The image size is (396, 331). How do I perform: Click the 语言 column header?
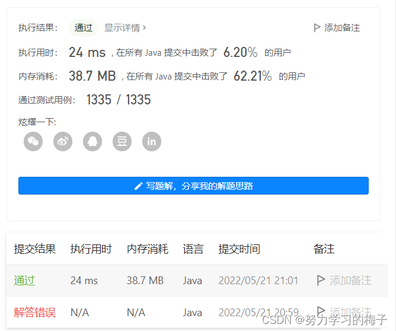[193, 249]
